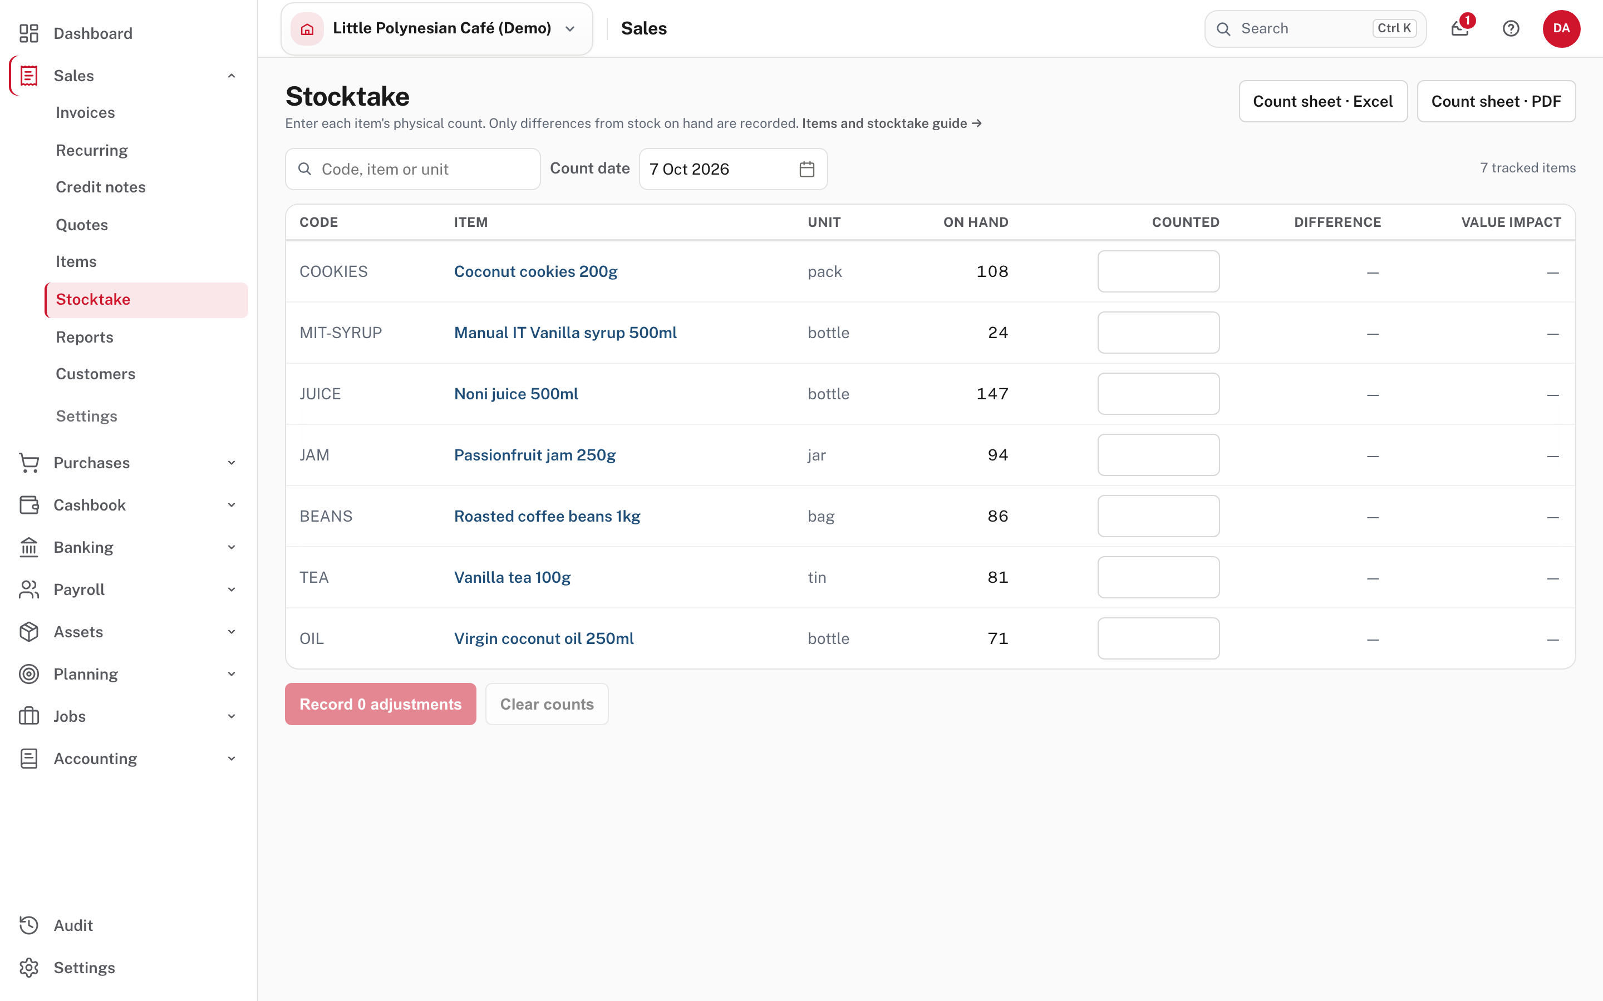Click the Accounting book icon
Screen dimensions: 1603x1001
coord(28,759)
